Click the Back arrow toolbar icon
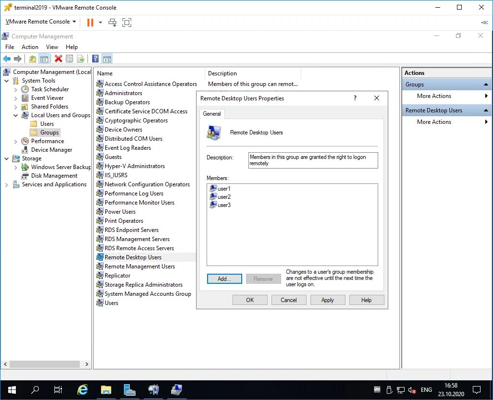The height and width of the screenshot is (400, 493). 7,59
